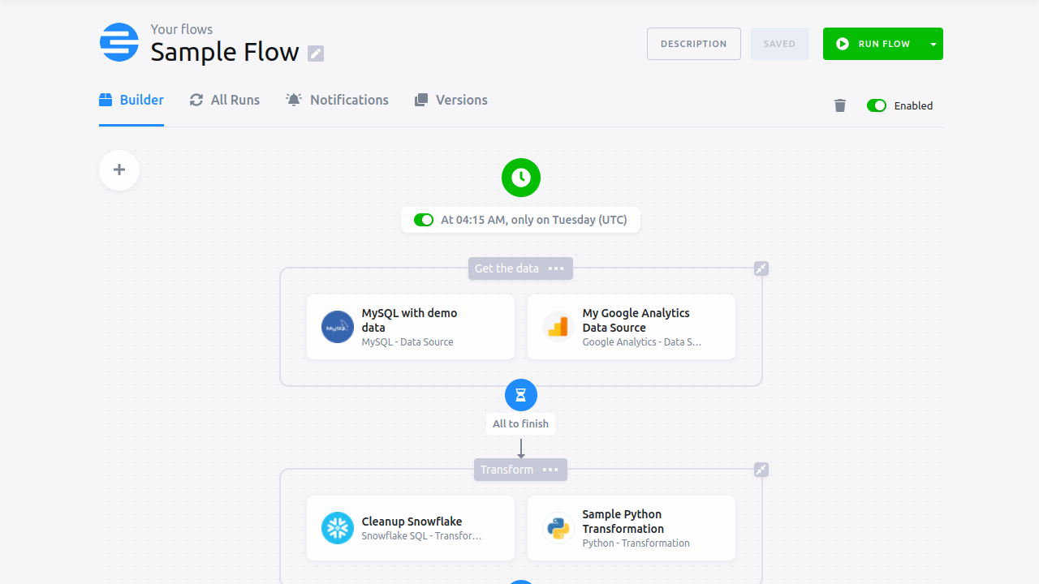
Task: Click the Google Analytics icon
Action: 558,327
